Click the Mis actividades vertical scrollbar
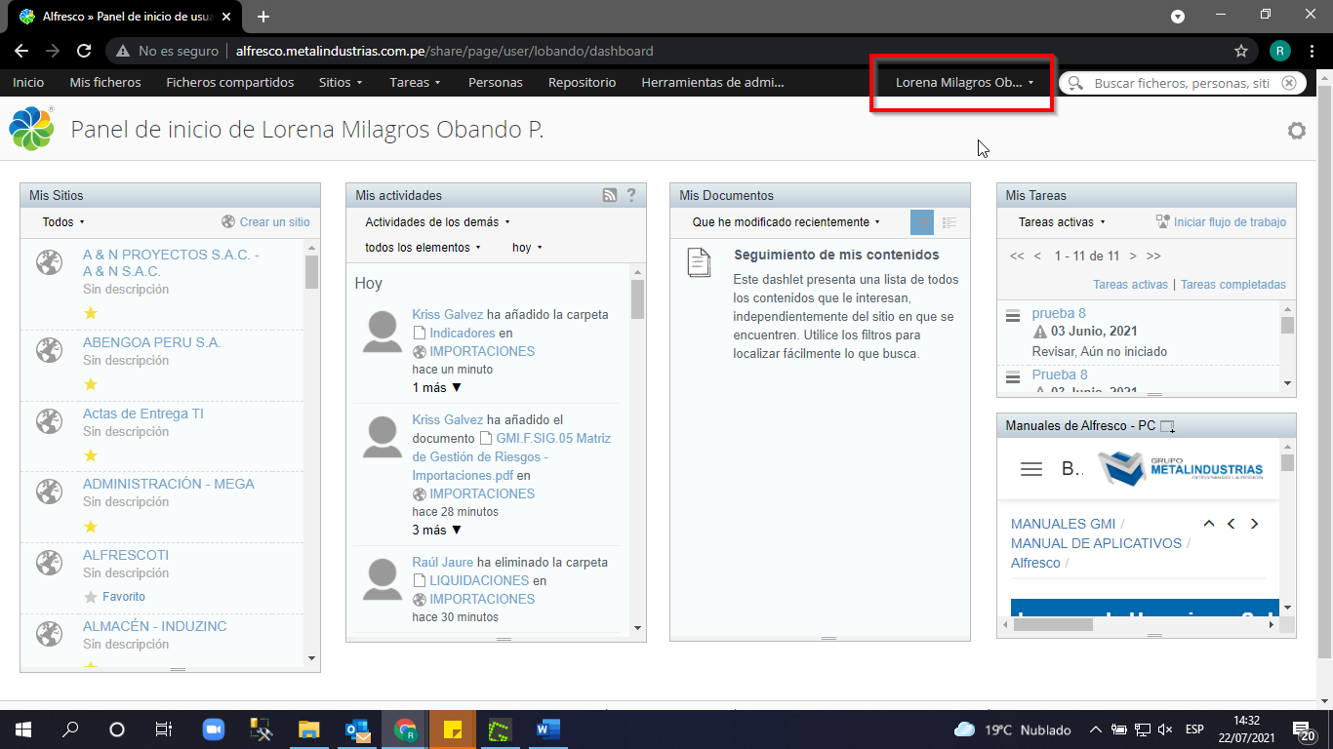1333x749 pixels. pos(638,450)
